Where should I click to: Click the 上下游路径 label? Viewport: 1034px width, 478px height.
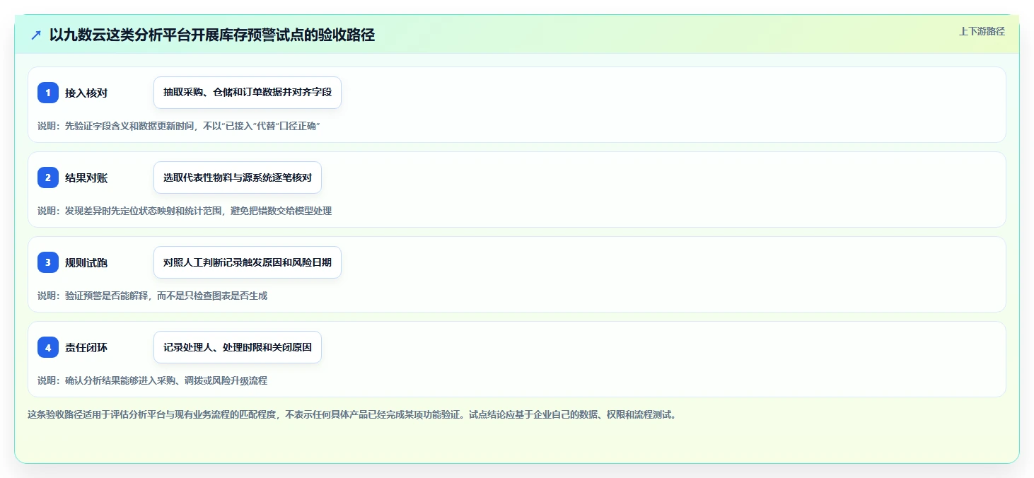[x=982, y=31]
